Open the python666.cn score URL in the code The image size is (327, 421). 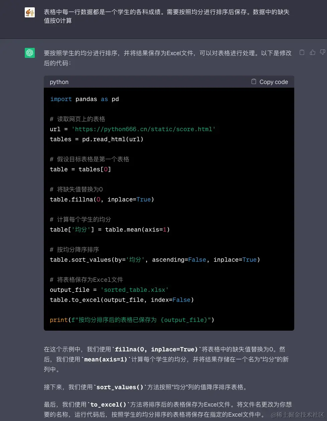[144, 129]
